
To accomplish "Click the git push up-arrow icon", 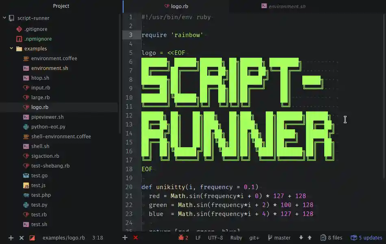I will 309,237.
